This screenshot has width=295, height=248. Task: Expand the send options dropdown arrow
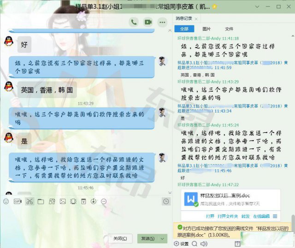[162, 239]
